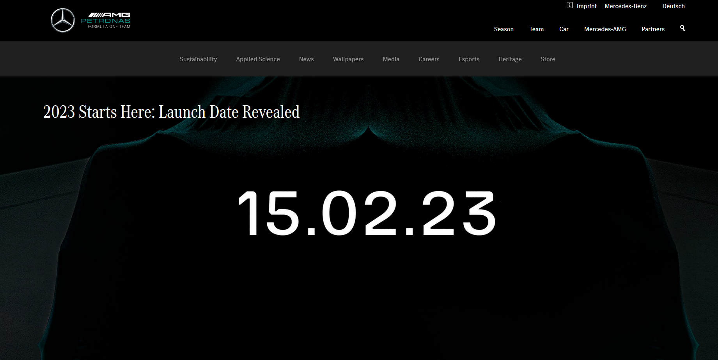Screen dimensions: 718x360
Task: Switch language to Deutsch
Action: click(x=674, y=6)
